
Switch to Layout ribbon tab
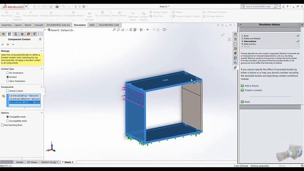pyautogui.click(x=18, y=25)
